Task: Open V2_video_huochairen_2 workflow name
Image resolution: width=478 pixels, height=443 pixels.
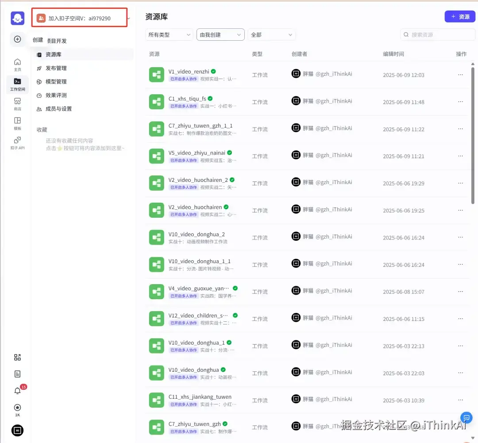Action: (x=198, y=180)
